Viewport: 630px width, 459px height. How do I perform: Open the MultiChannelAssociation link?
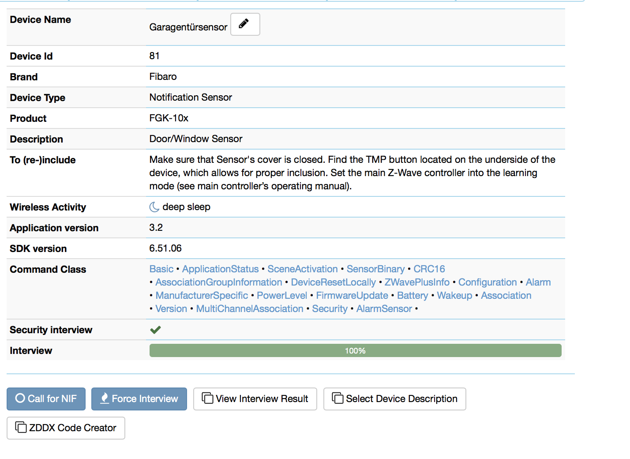(x=249, y=309)
